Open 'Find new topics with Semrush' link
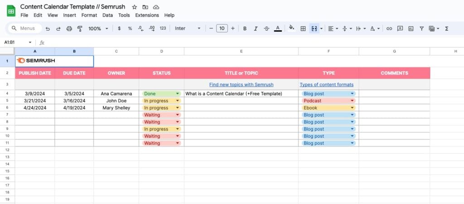Image resolution: width=464 pixels, height=204 pixels. point(241,84)
